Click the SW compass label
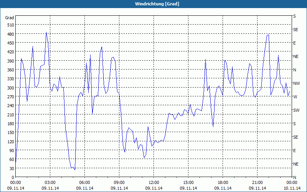This screenshot has width=307, height=192. coord(296,110)
